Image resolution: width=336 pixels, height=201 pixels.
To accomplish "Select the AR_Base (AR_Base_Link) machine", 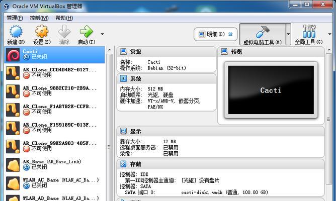I will pos(55,165).
